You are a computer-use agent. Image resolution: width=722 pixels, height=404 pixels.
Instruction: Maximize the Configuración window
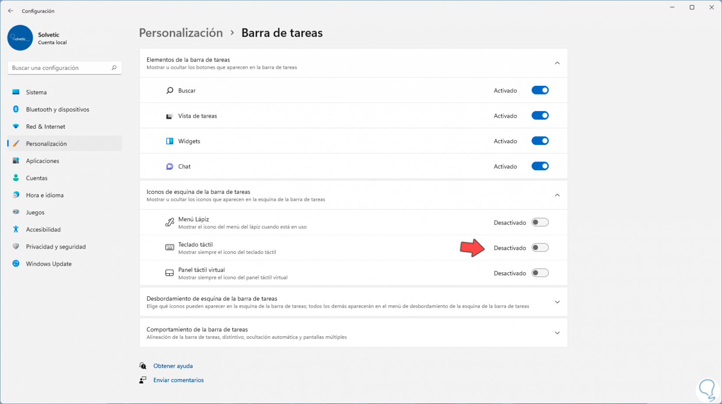point(692,7)
